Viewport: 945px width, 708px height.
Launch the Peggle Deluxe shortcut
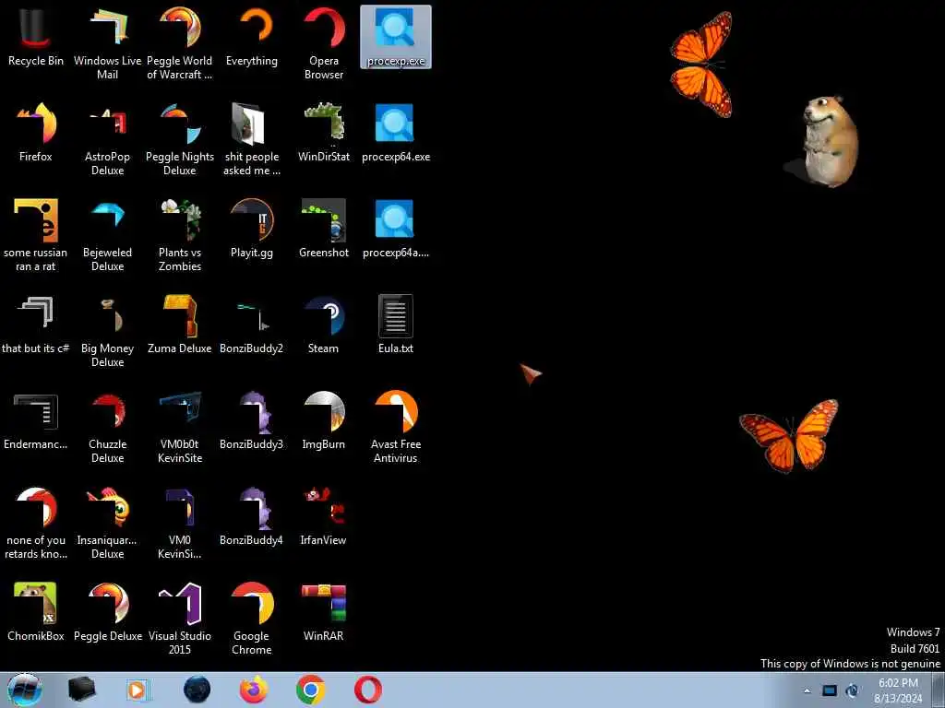coord(107,612)
